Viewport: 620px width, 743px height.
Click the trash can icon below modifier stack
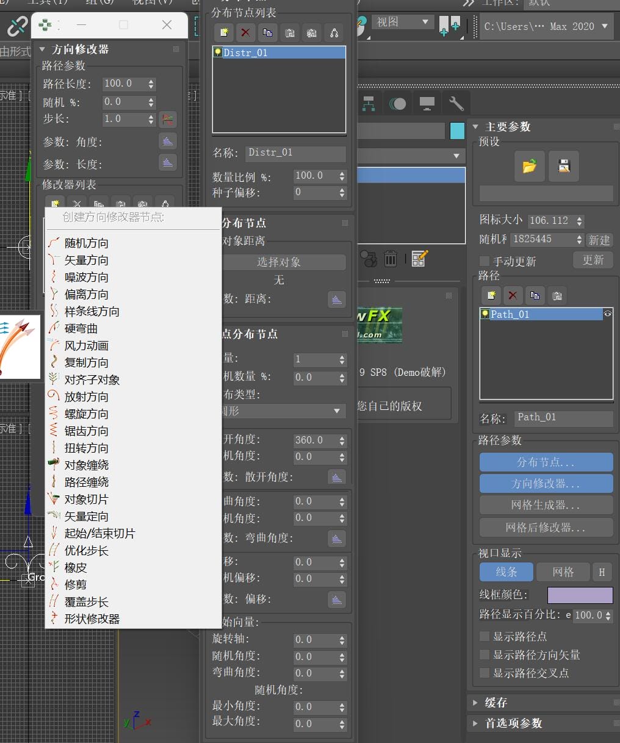pyautogui.click(x=391, y=259)
